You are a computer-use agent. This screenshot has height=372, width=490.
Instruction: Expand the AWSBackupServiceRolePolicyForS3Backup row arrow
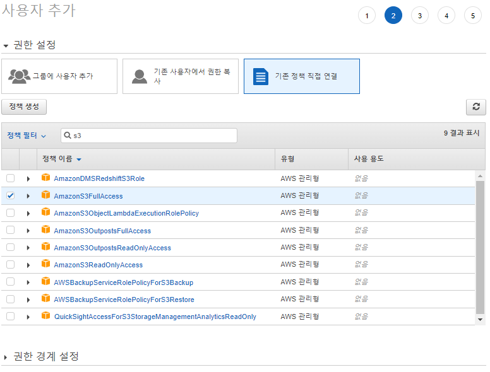[x=28, y=282]
